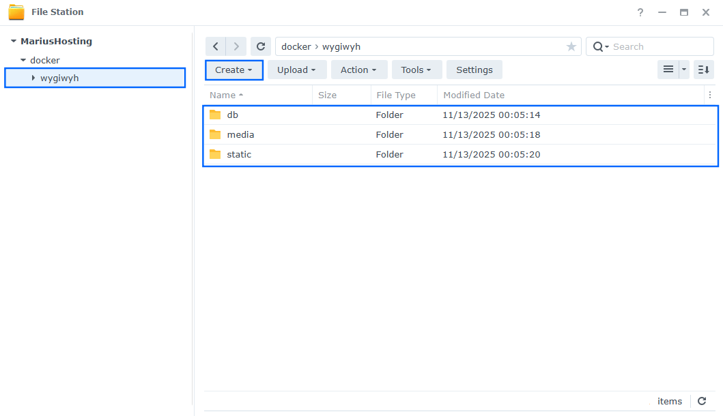Open the File Station help question mark

pyautogui.click(x=640, y=12)
